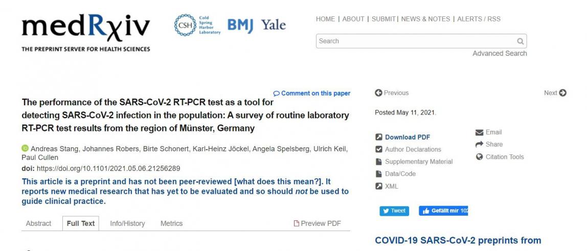This screenshot has width=587, height=251.
Task: Click the Email envelope icon
Action: pos(480,132)
